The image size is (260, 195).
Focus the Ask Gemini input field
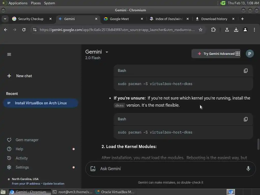pos(171,169)
